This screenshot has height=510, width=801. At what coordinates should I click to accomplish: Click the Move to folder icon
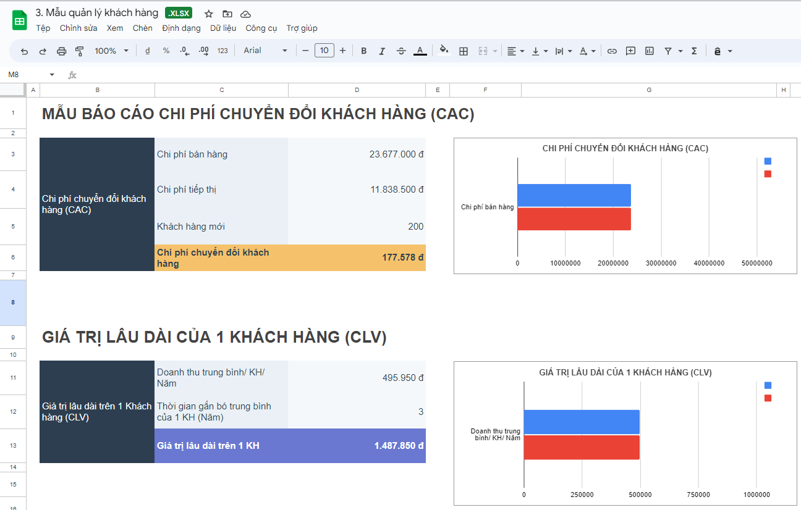pyautogui.click(x=227, y=14)
